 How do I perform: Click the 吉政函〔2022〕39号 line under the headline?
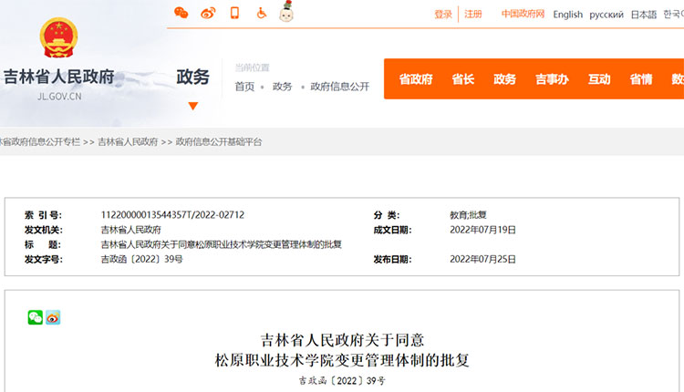coord(342,381)
